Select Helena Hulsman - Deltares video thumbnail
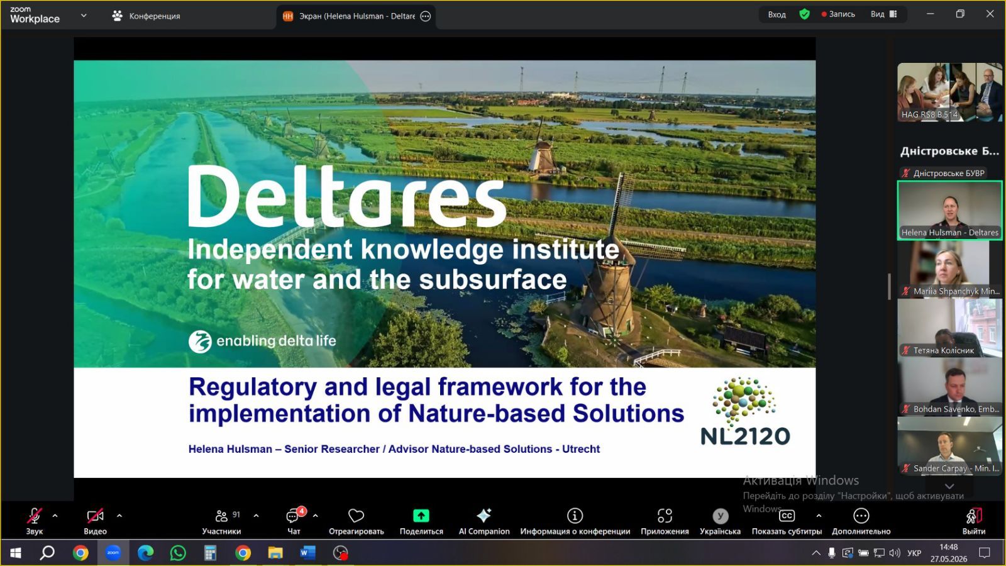This screenshot has height=566, width=1006. pos(950,210)
